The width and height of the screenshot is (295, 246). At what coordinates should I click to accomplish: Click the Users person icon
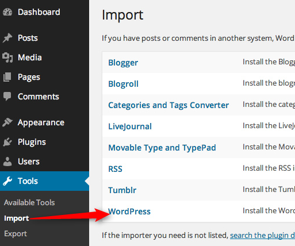pyautogui.click(x=7, y=162)
